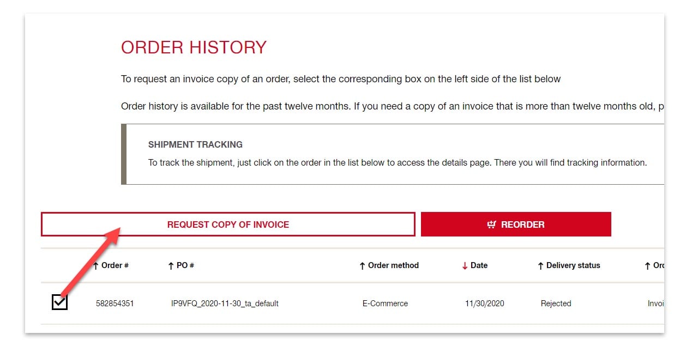The width and height of the screenshot is (692, 346).
Task: Click the 11/30/2020 date cell
Action: 485,303
